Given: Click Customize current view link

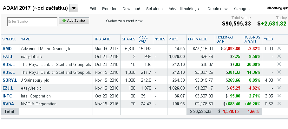Looking at the screenshot, I should click(124, 21).
